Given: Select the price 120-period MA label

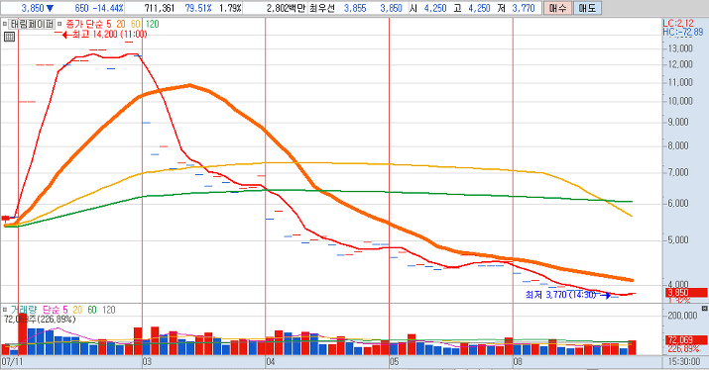Looking at the screenshot, I should click(152, 24).
